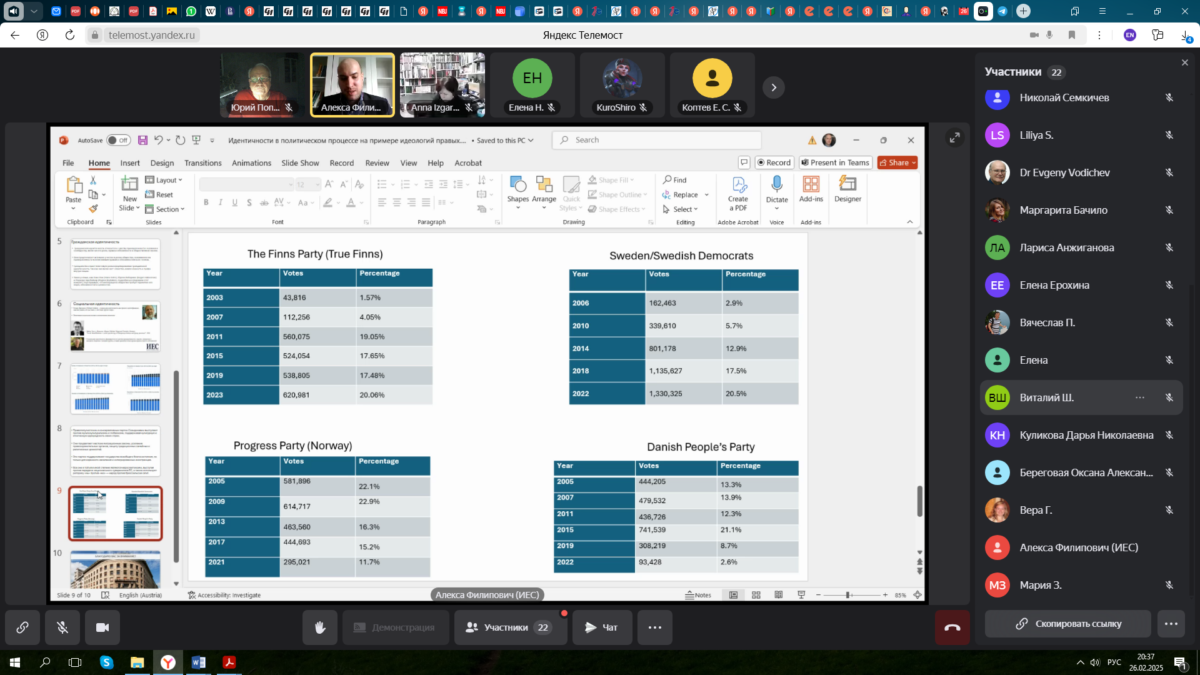Switch to the Slide Show ribbon tab
Screen dimensions: 1200x675
[x=300, y=163]
